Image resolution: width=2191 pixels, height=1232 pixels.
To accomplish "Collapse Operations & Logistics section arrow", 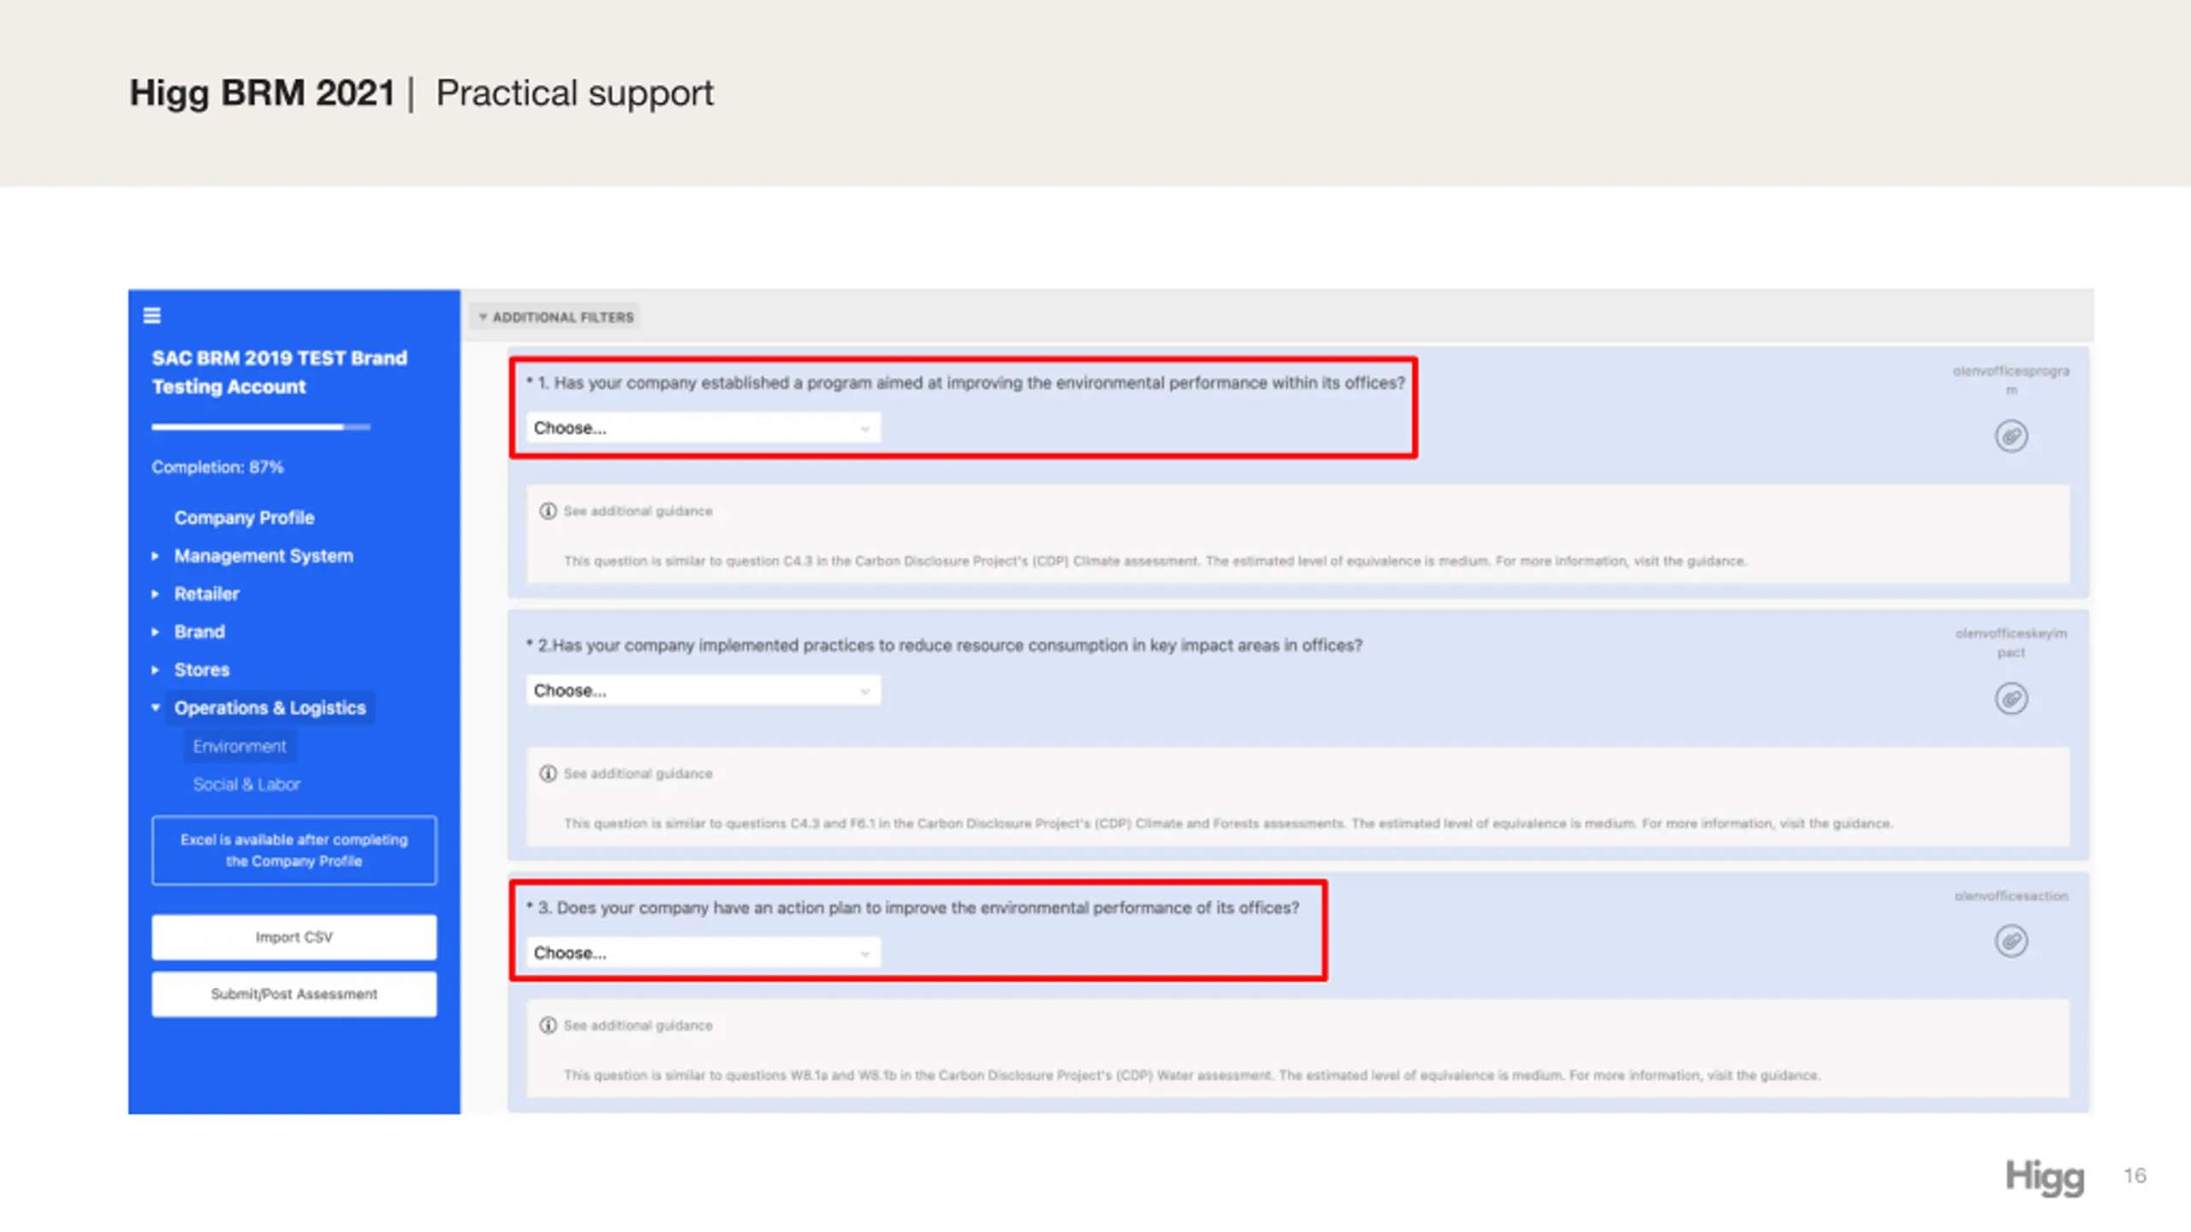I will pyautogui.click(x=155, y=708).
